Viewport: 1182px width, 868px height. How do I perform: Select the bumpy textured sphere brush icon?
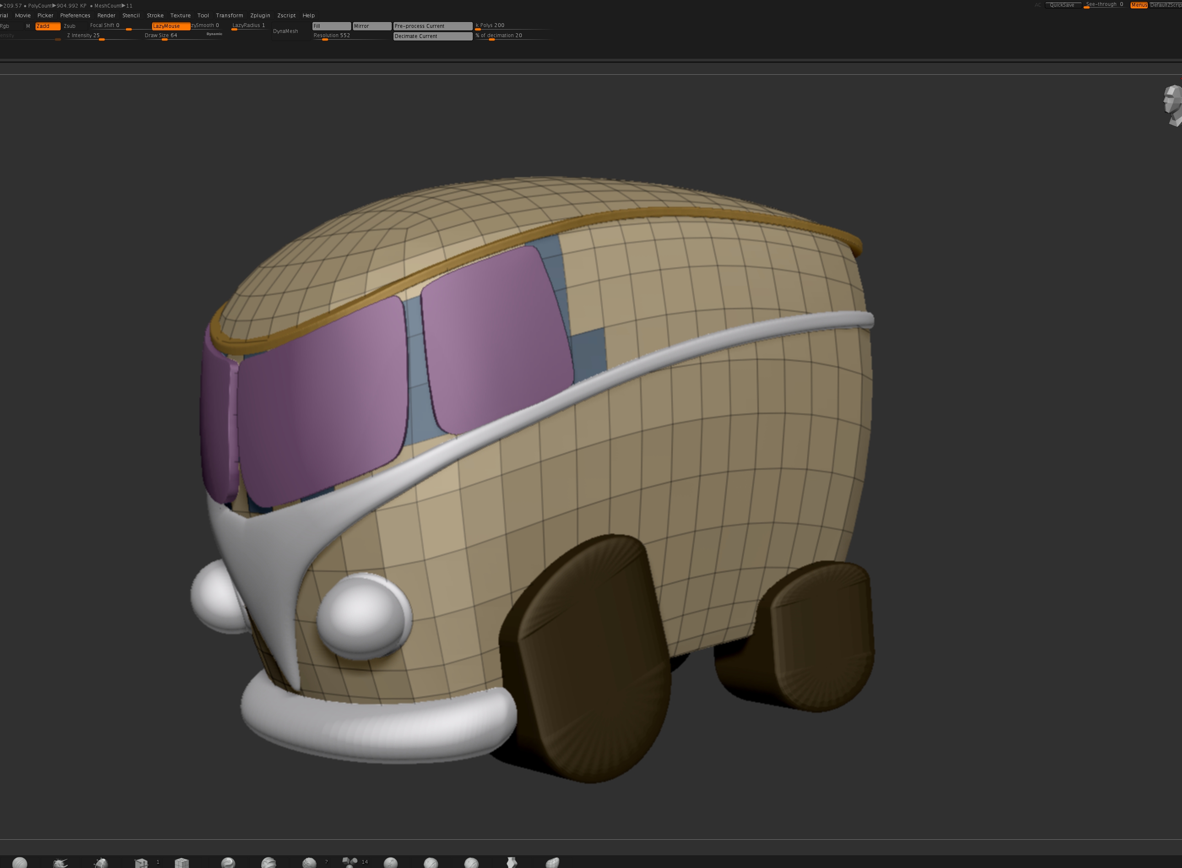(x=309, y=863)
